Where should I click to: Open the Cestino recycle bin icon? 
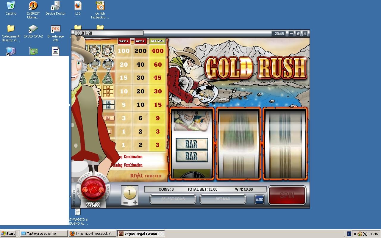pyautogui.click(x=11, y=8)
